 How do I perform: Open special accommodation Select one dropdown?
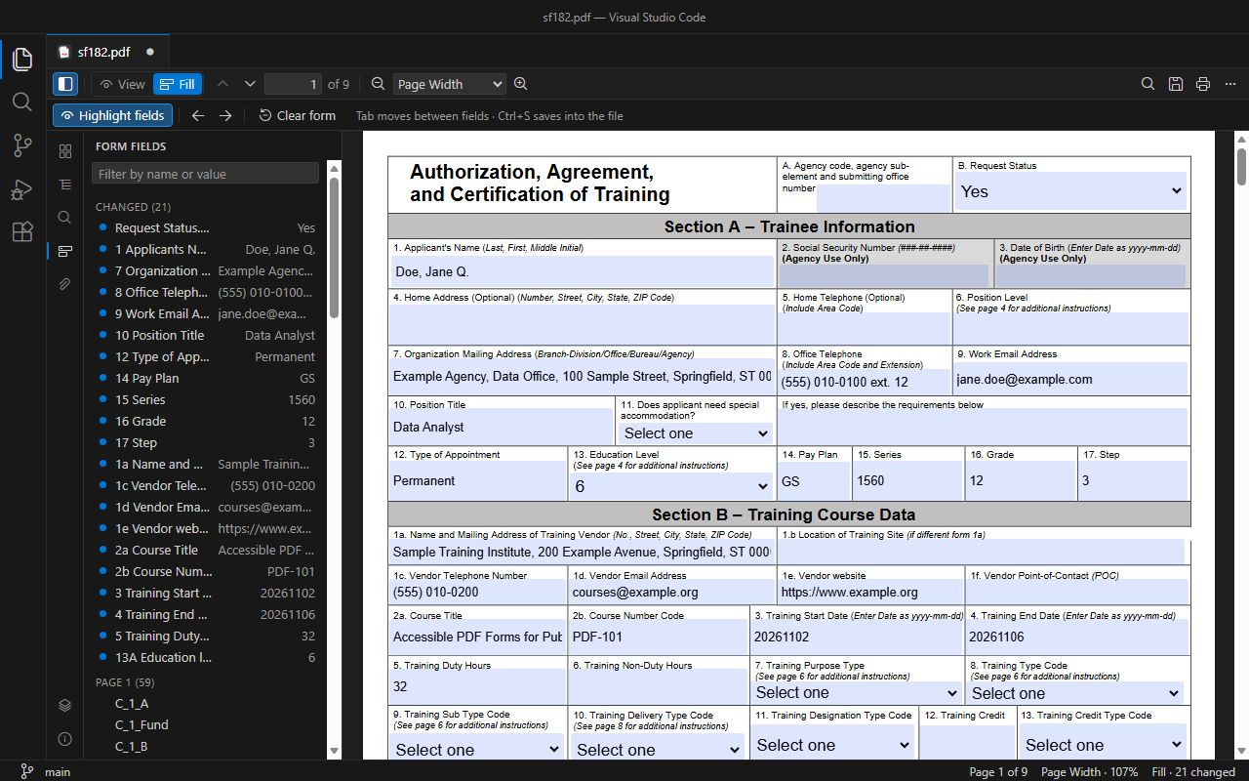pos(697,432)
